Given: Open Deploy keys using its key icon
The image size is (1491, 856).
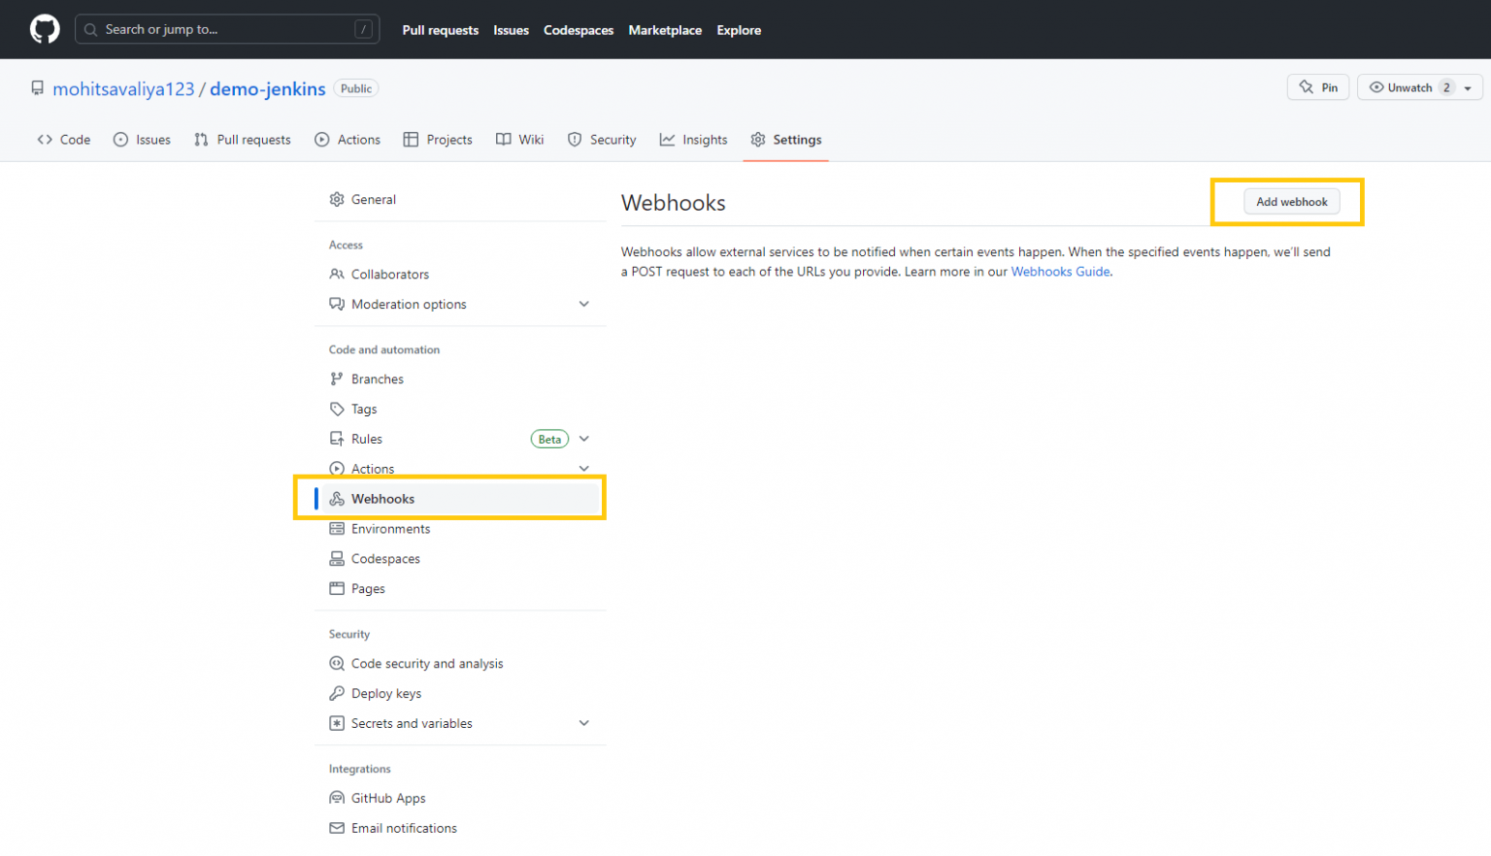Looking at the screenshot, I should (x=336, y=693).
